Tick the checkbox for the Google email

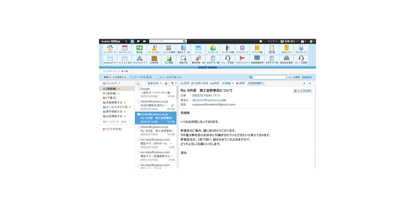point(139,89)
